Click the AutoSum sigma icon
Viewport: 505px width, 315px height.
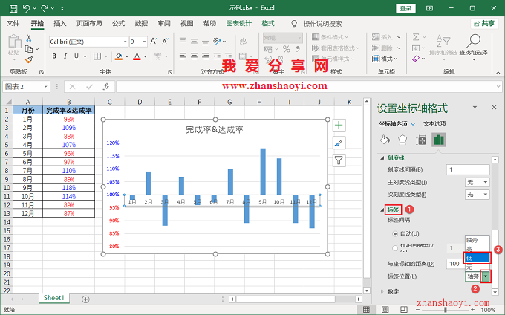[416, 37]
